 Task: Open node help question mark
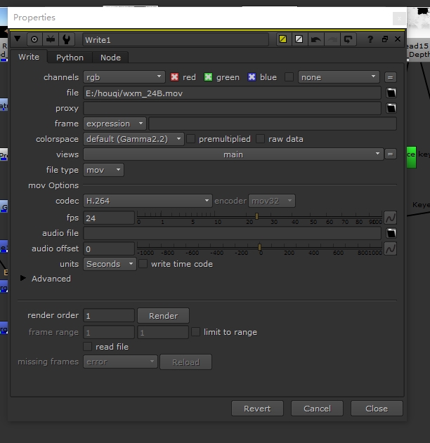pos(370,39)
